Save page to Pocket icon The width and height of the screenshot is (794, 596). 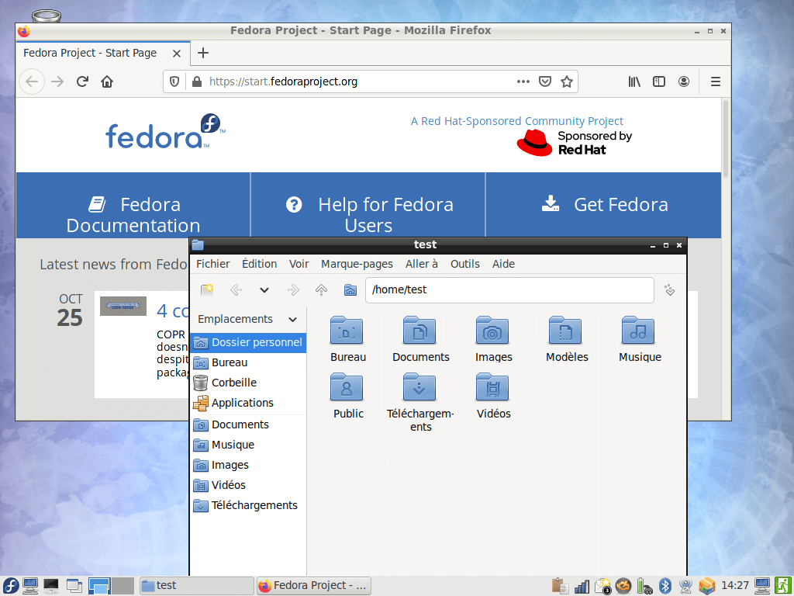(x=545, y=81)
